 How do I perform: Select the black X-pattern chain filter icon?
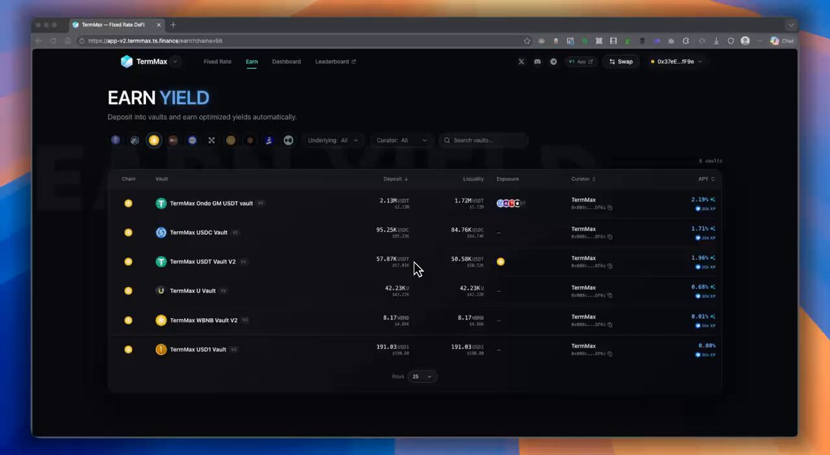click(x=212, y=140)
